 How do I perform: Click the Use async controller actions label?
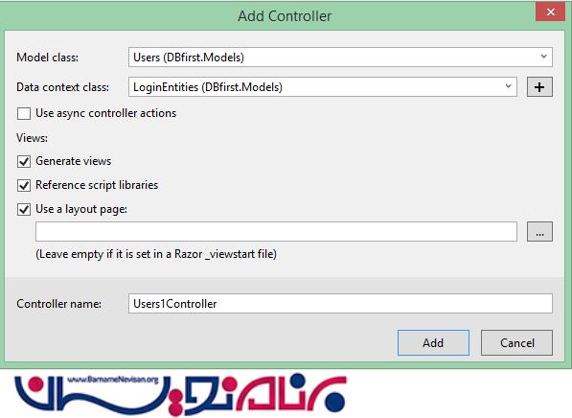(x=105, y=113)
